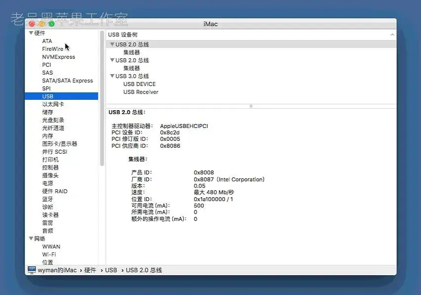The image size is (421, 295).
Task: Click 产品 ID value 0x8008
Action: tap(204, 172)
